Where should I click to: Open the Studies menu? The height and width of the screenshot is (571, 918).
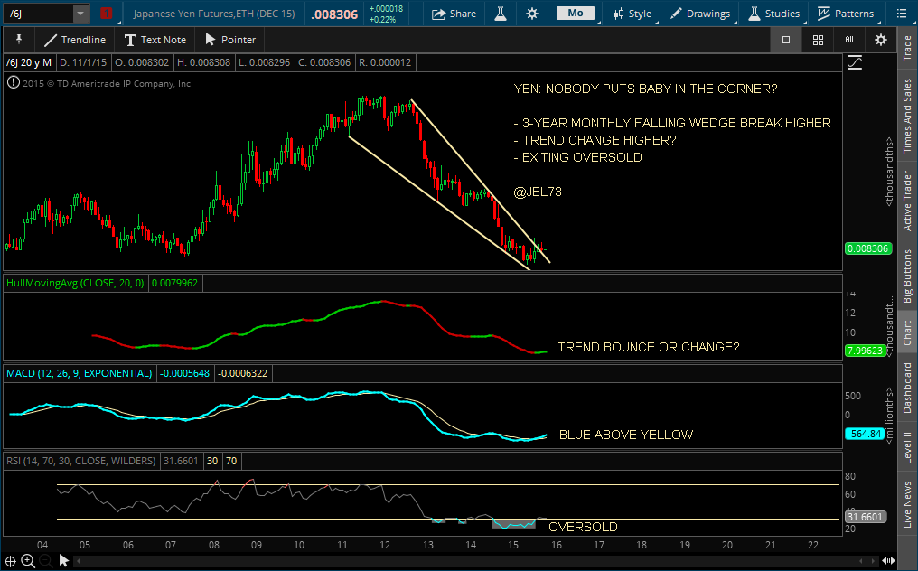(x=774, y=14)
